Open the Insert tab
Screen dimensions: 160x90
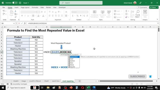(x=16, y=7)
